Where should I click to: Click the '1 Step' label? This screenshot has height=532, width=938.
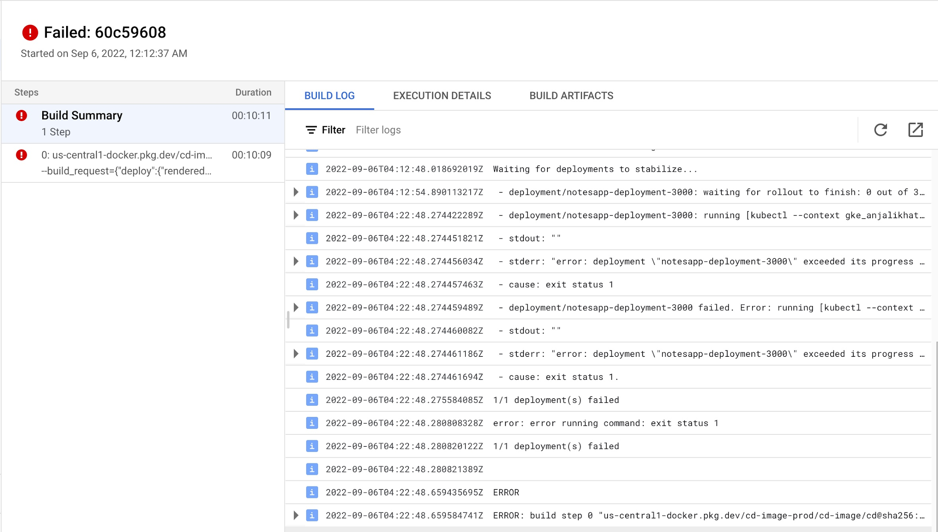(x=56, y=132)
